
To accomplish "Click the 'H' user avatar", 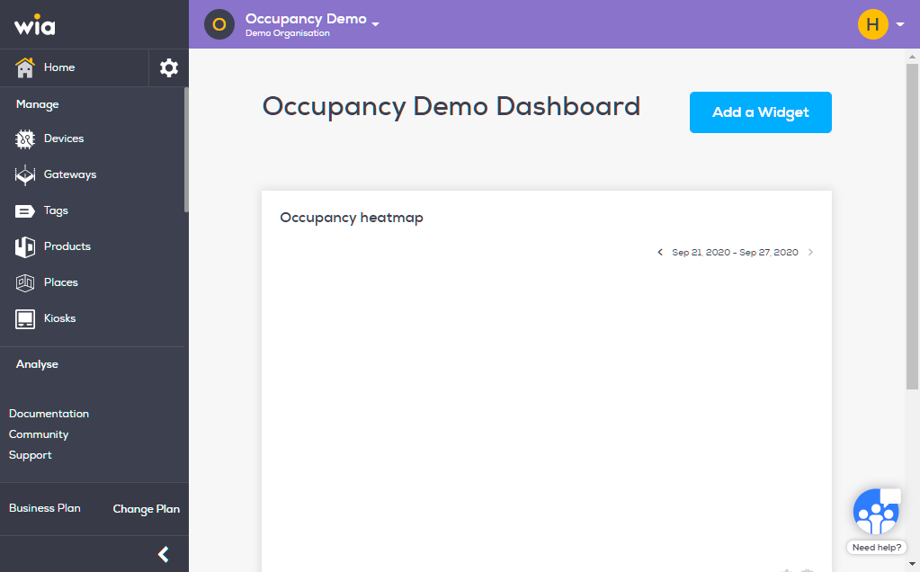I will pos(872,24).
